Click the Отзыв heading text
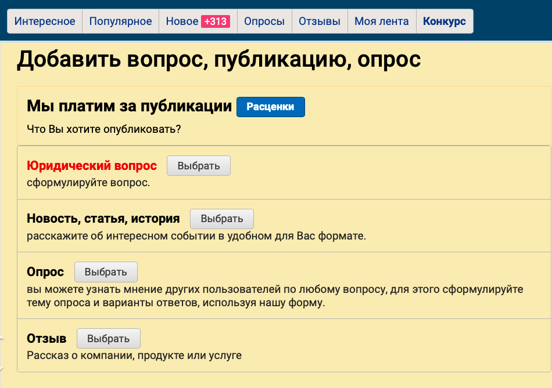552x388 pixels. point(46,339)
